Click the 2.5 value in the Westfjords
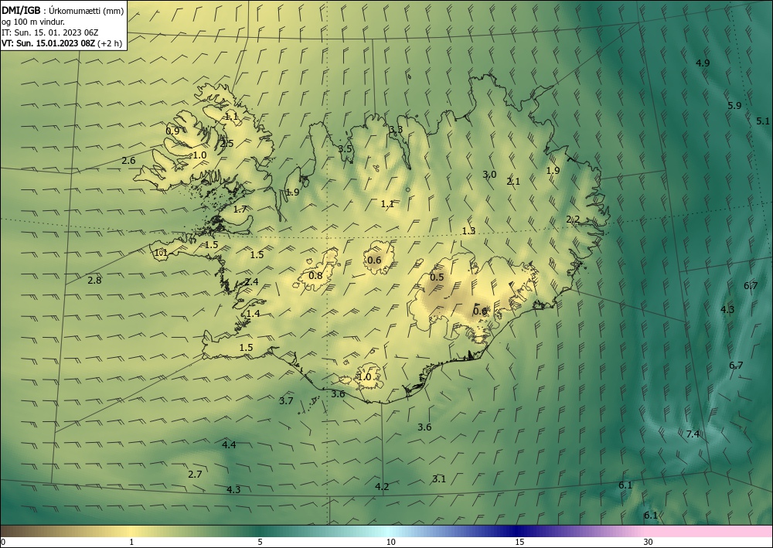Screen dimensions: 773x548 (x=226, y=144)
